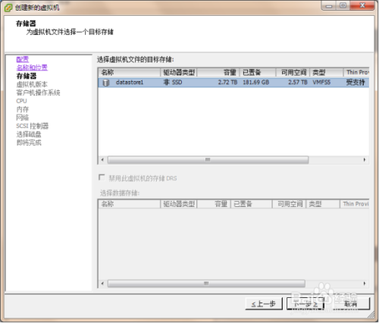This screenshot has width=379, height=323.
Task: Click lower table horizontal scrollbar thumb
Action: [206, 284]
